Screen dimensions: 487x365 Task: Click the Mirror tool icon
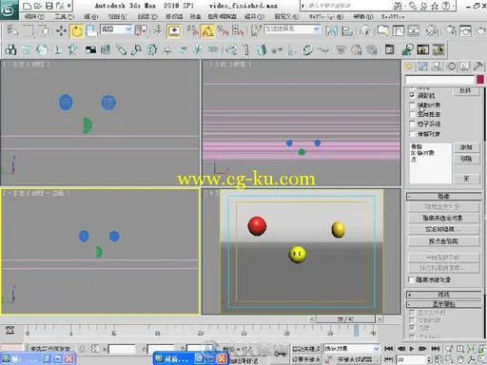tap(332, 30)
